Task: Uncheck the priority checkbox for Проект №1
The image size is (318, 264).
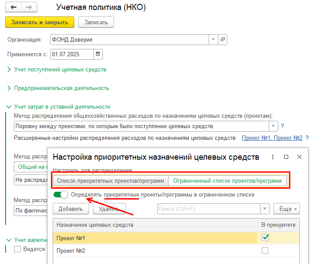Action: point(265,238)
